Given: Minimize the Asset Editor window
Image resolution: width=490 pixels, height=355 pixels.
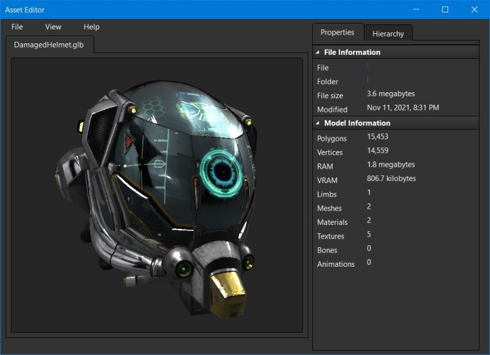Looking at the screenshot, I should [415, 10].
